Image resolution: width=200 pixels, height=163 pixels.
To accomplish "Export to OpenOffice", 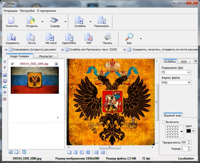I will [69, 37].
